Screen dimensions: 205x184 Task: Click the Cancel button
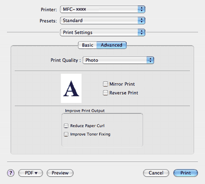coord(156,173)
